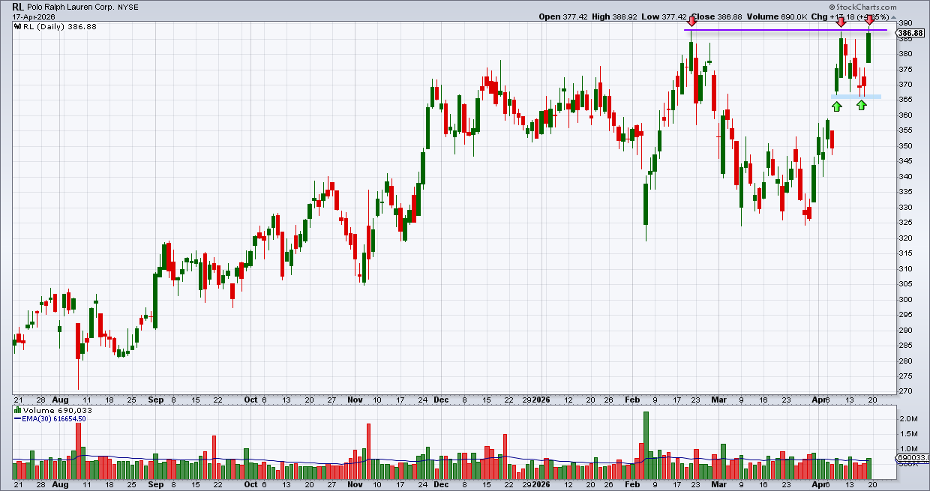Click the candlestick icon beside RL (Daily) legend
This screenshot has width=930, height=491.
click(x=16, y=25)
